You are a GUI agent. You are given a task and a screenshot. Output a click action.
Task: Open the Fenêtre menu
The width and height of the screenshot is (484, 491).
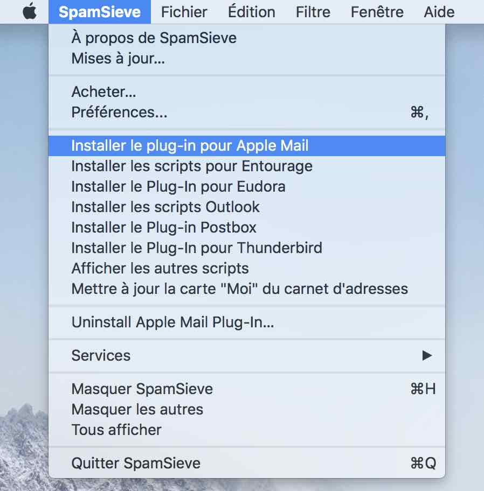(x=377, y=12)
